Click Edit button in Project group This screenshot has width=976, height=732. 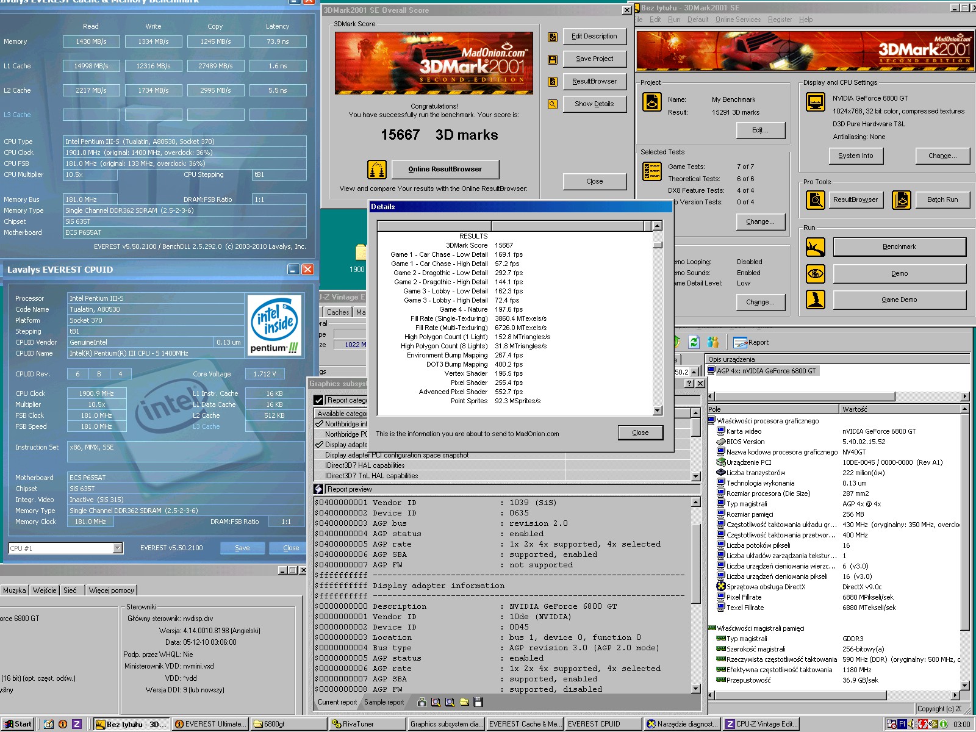click(760, 131)
